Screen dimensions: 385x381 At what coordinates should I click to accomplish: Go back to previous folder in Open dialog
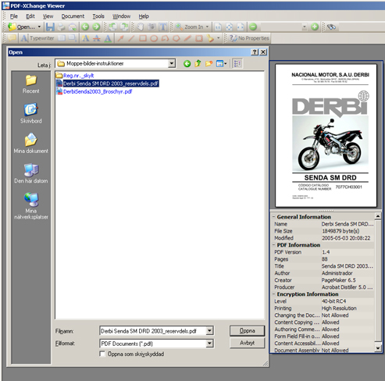(x=187, y=63)
